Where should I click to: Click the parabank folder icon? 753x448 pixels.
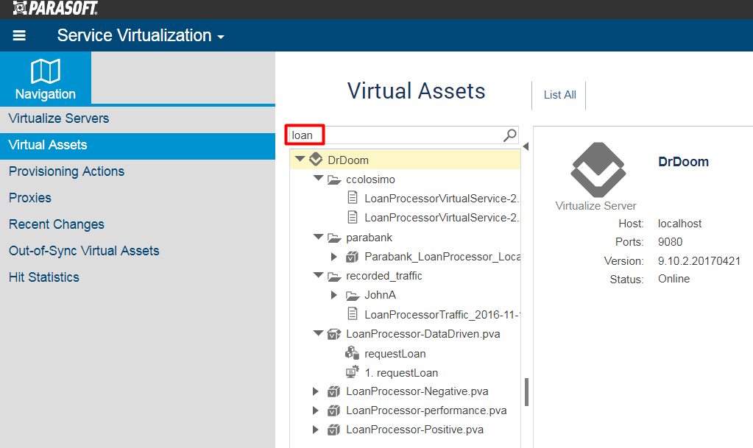334,238
